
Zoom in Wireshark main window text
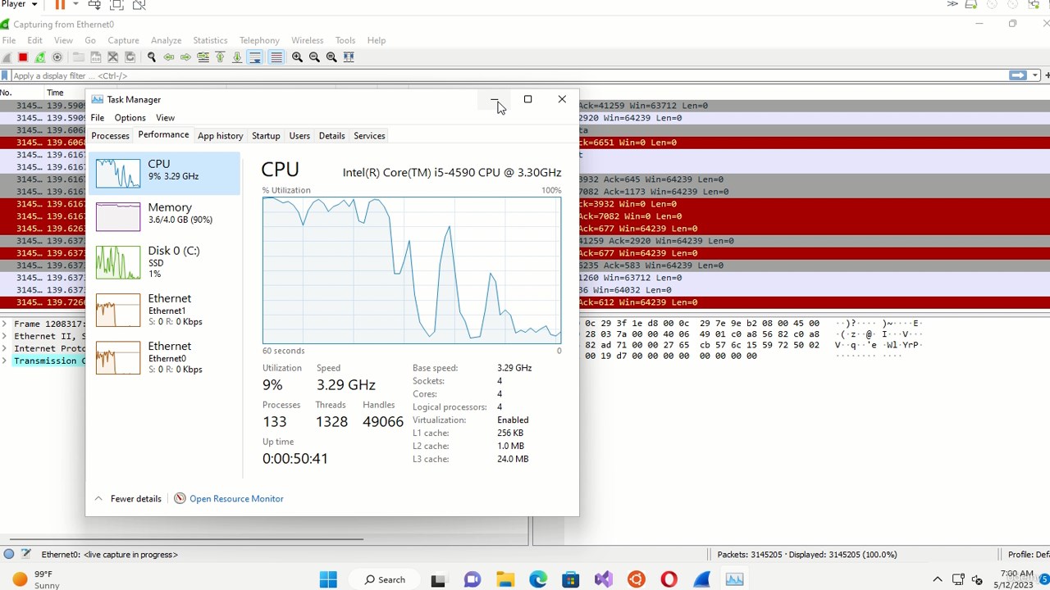(297, 57)
